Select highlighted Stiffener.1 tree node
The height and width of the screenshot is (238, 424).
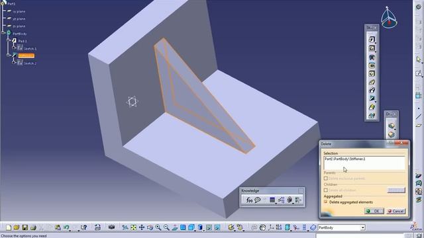pos(26,56)
